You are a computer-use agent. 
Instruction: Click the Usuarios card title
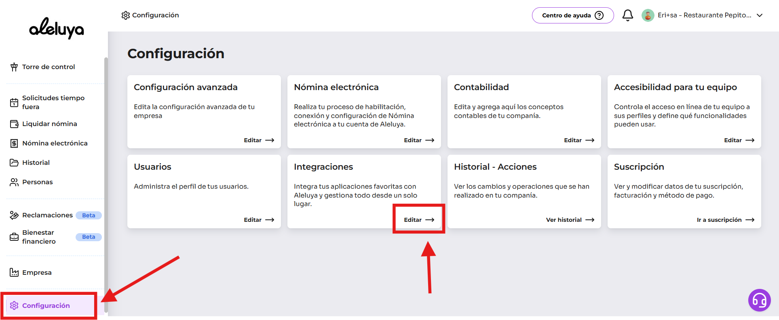tap(153, 167)
